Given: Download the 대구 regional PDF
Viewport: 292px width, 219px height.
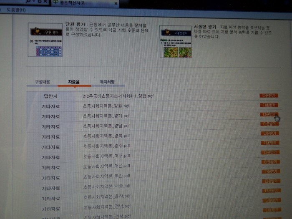Looking at the screenshot, I should coord(270,153).
